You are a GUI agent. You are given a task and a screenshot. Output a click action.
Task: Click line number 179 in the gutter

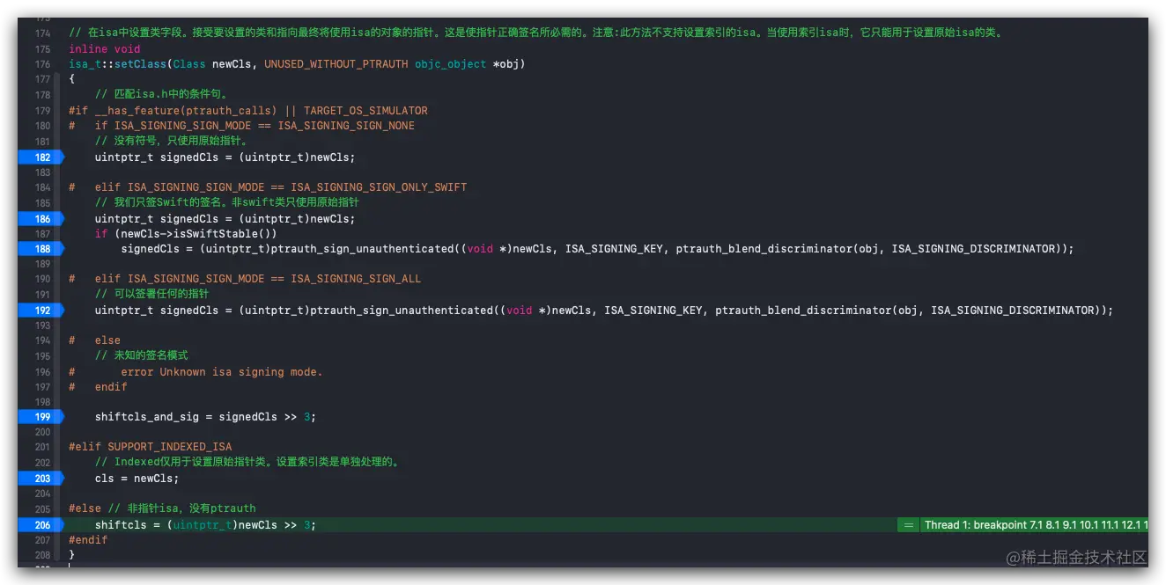coord(42,111)
